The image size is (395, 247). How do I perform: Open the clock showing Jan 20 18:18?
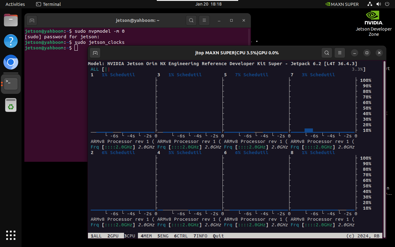(x=208, y=4)
